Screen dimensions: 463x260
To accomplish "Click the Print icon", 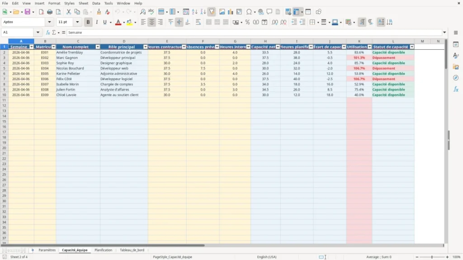I will [x=50, y=12].
